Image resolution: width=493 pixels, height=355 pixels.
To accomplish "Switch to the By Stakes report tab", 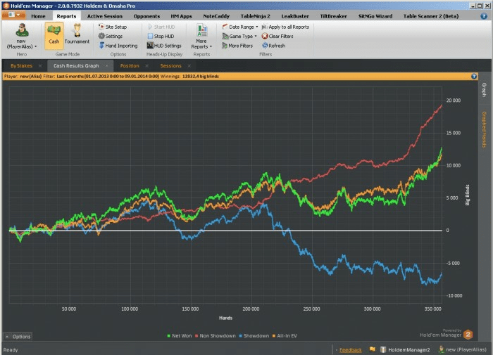I will 21,65.
